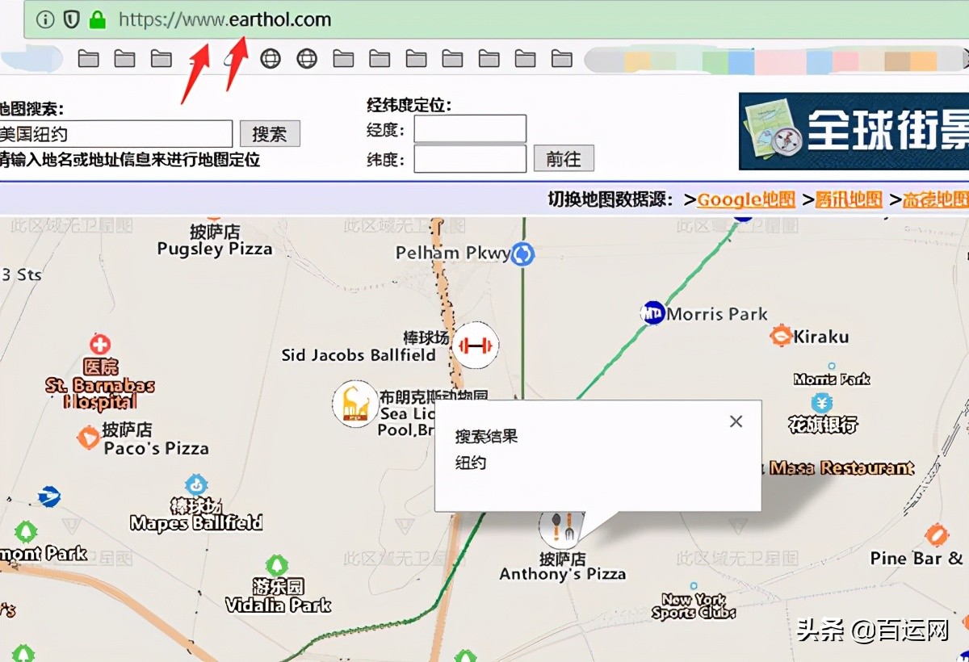Click the 前往 button beside the coordinate fields
The height and width of the screenshot is (662, 969).
click(564, 158)
